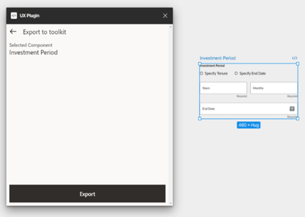Click the top-right frame selection handle
The image size is (305, 217).
coord(297,64)
